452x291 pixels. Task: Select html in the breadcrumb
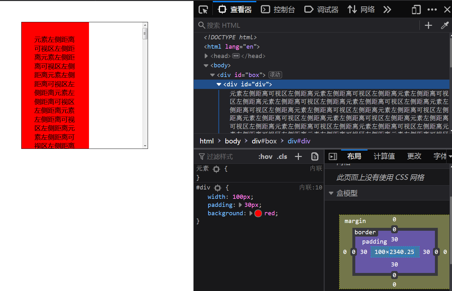[x=207, y=141]
